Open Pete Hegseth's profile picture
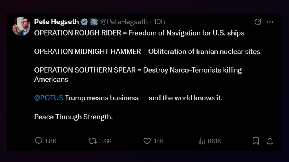 pyautogui.click(x=21, y=26)
